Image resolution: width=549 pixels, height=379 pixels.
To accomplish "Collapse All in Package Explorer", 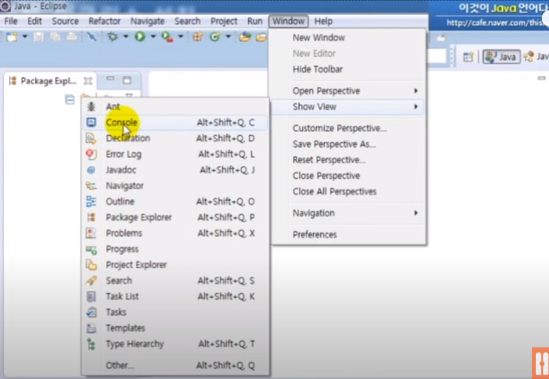I will pos(70,100).
